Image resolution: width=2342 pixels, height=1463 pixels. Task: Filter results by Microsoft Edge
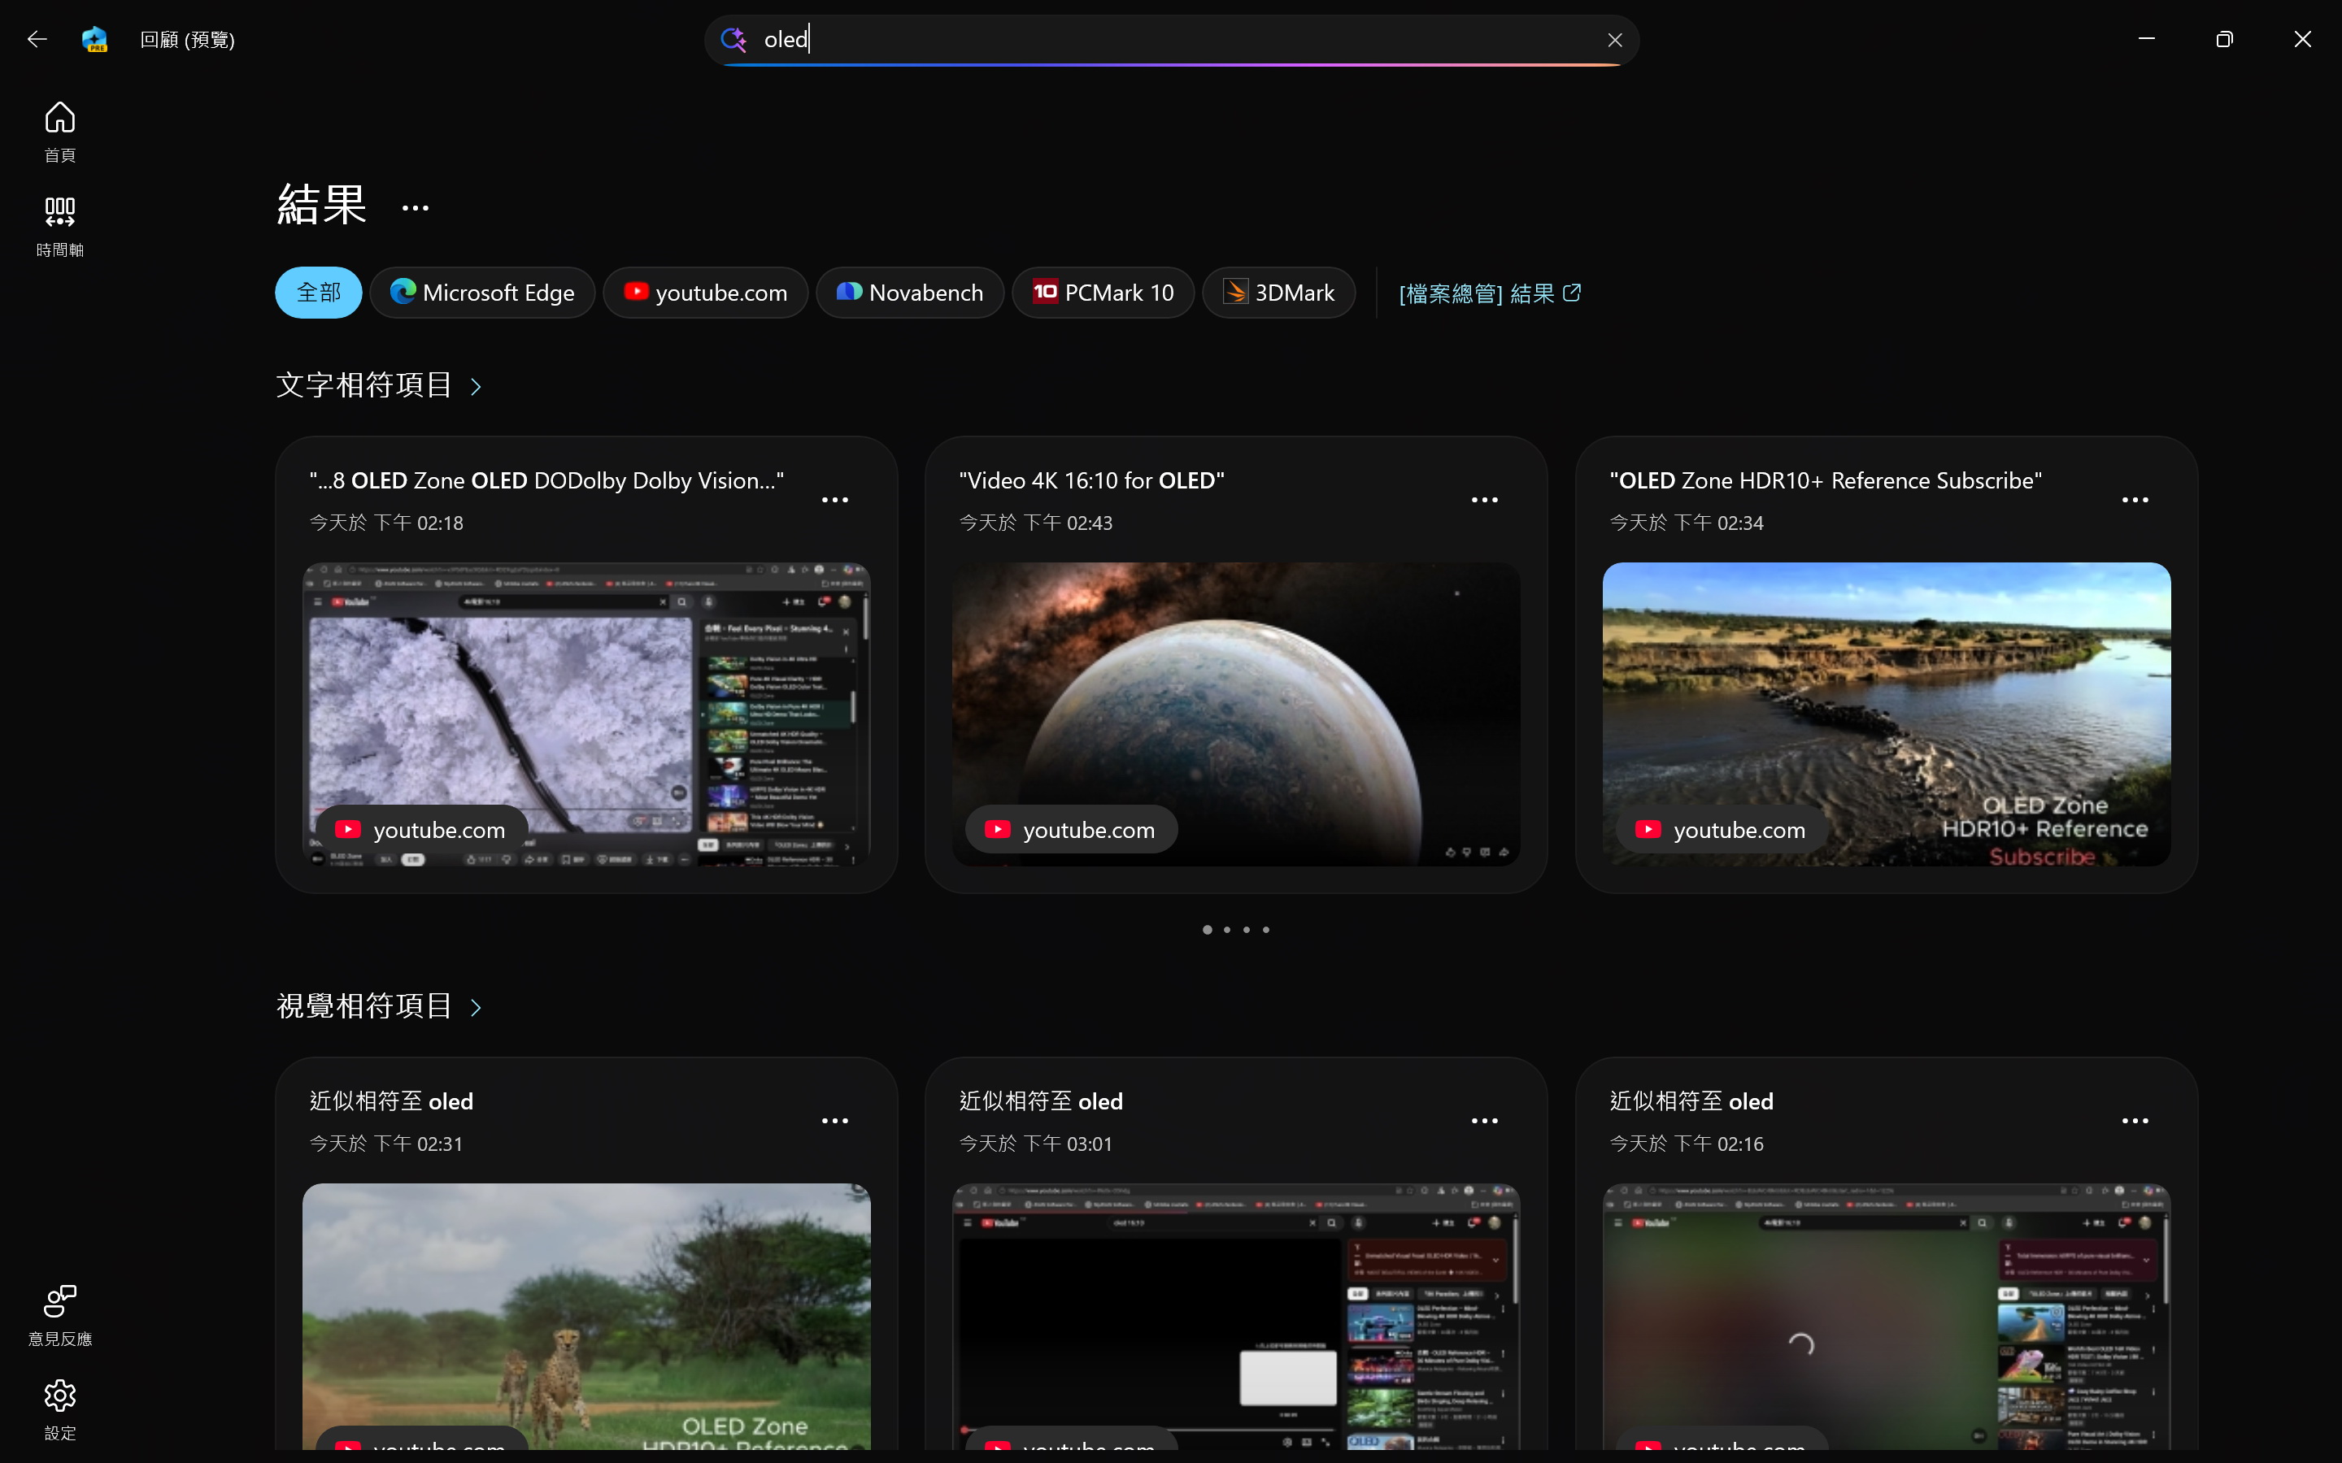tap(482, 293)
